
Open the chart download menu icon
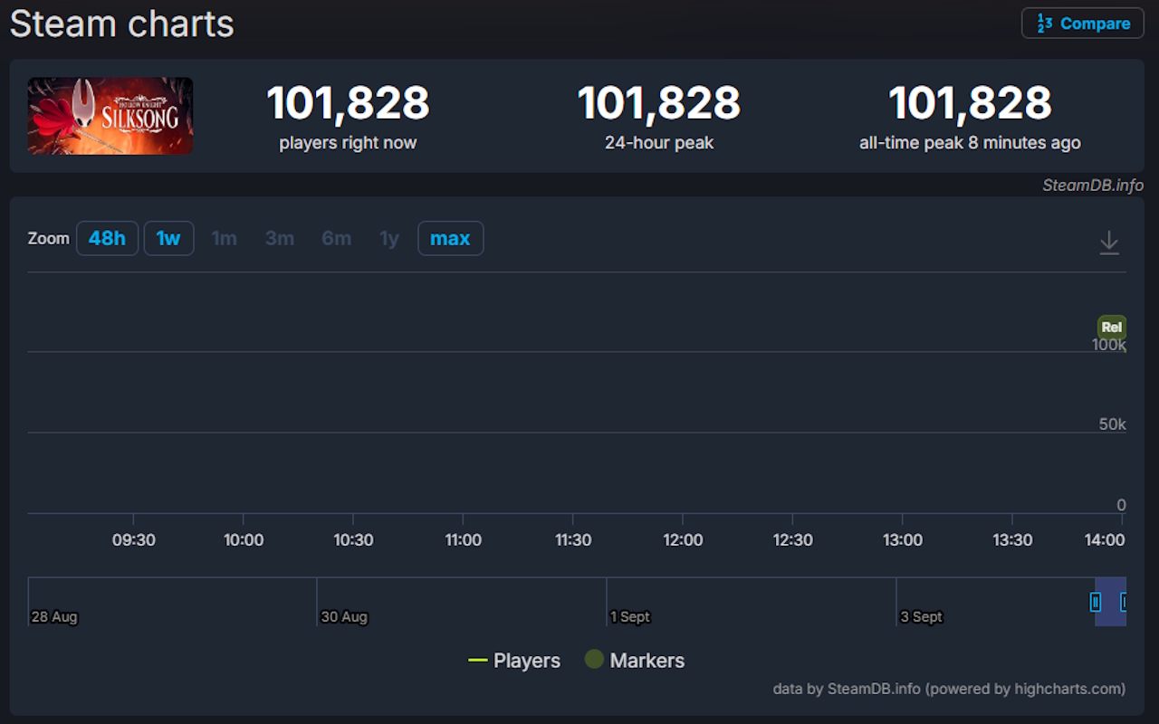click(x=1108, y=243)
